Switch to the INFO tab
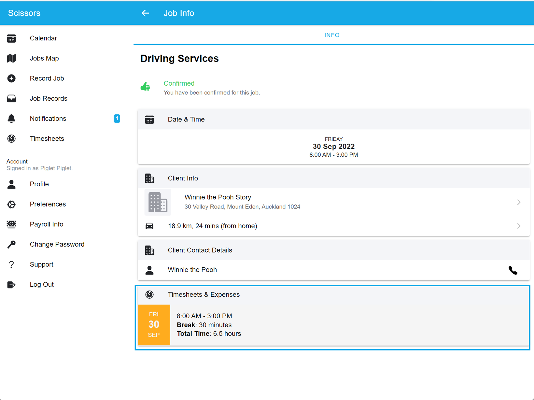Viewport: 534px width, 400px height. (x=332, y=35)
